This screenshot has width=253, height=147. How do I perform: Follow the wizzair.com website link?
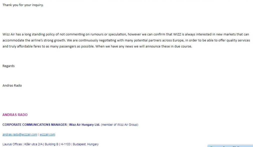[47, 134]
